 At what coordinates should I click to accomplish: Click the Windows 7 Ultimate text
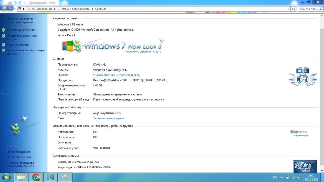click(x=70, y=24)
